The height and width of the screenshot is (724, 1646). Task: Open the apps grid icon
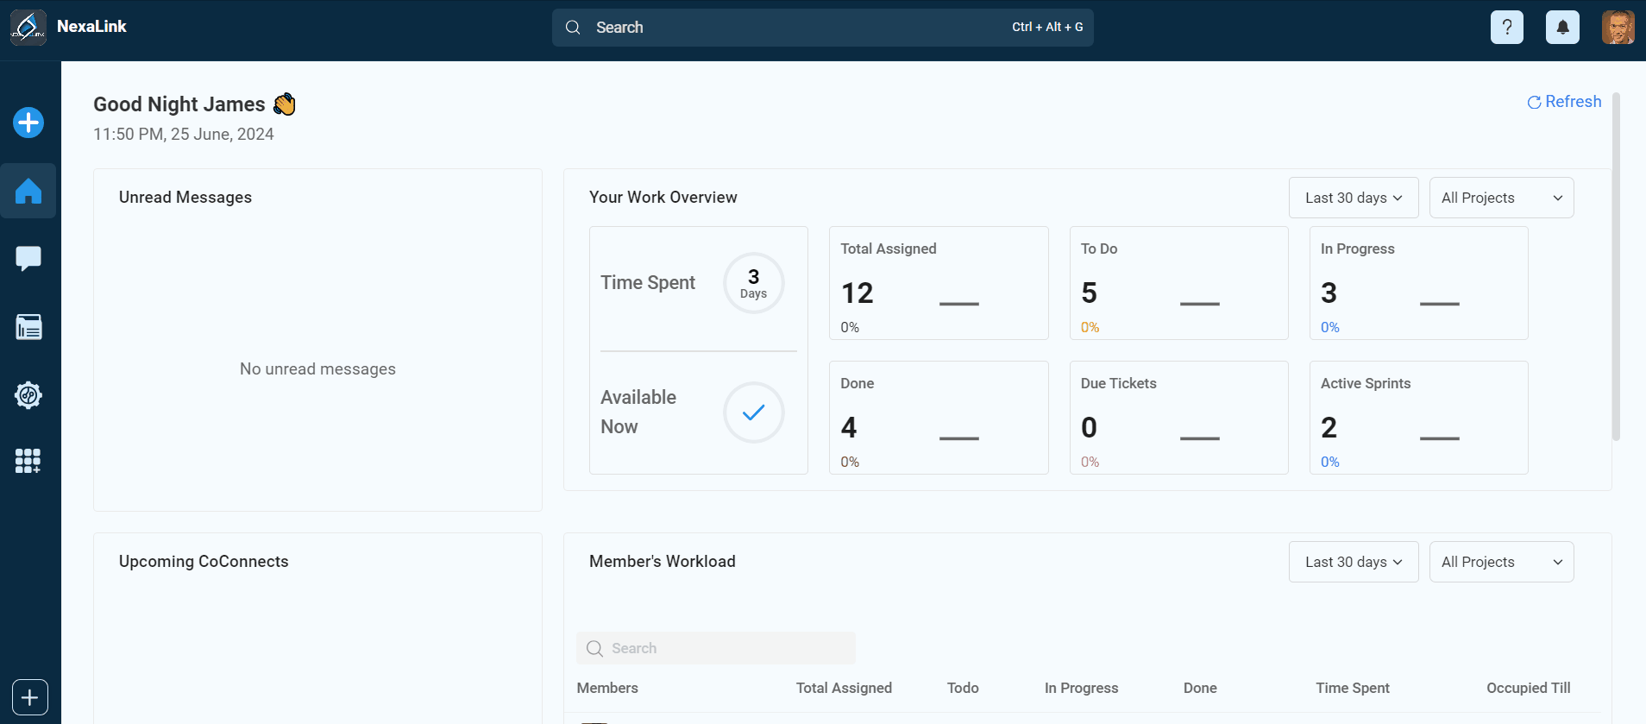tap(28, 461)
